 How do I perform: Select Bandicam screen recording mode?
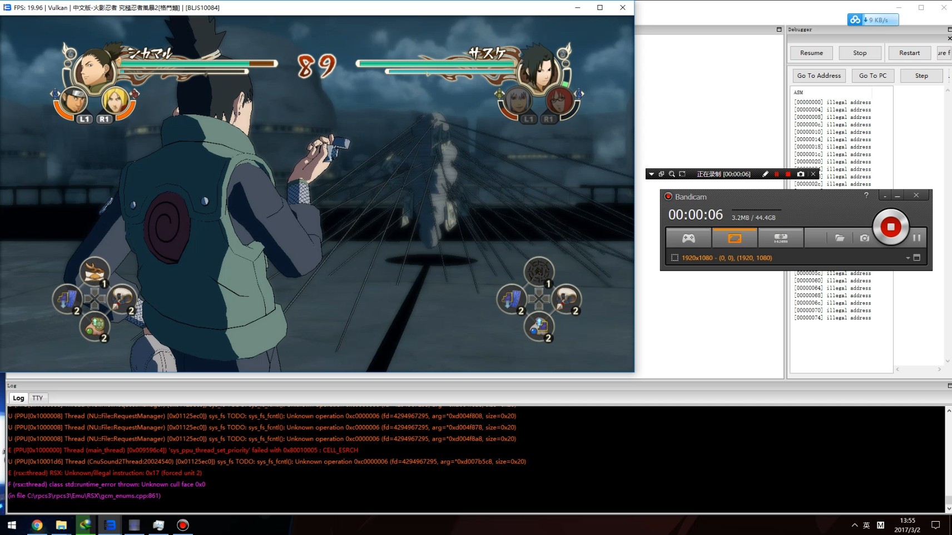(x=735, y=238)
